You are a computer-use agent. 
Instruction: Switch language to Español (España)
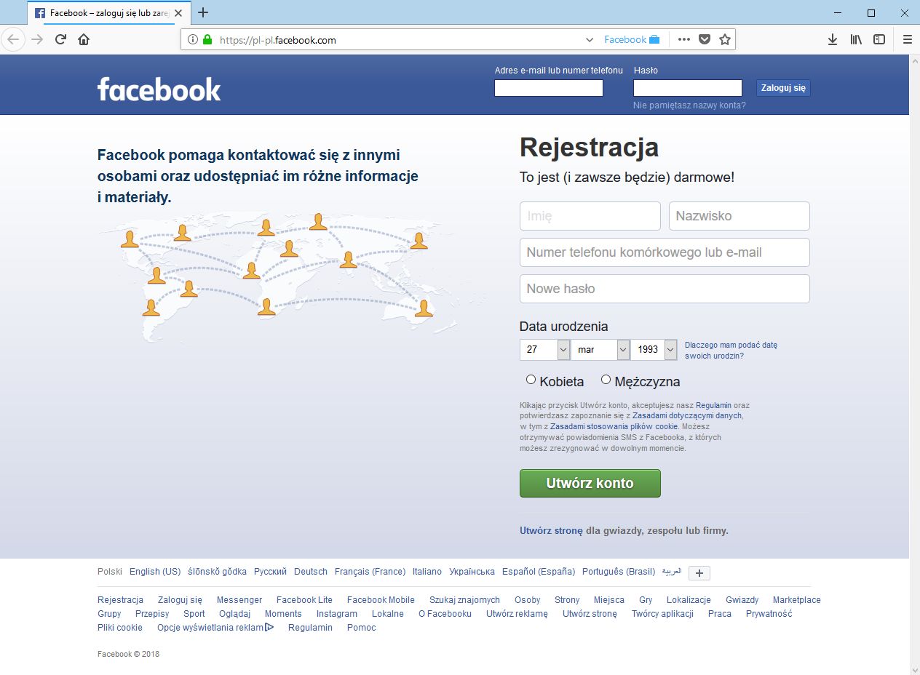[x=539, y=572]
